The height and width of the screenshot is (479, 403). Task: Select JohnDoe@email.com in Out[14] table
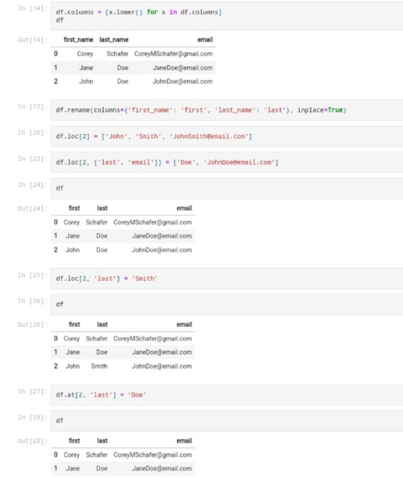click(183, 82)
